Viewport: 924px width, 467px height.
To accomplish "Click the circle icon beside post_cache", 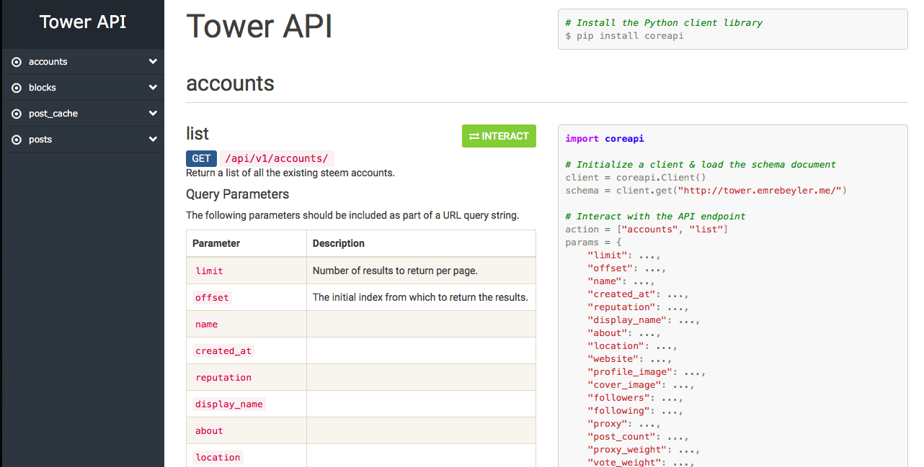I will (17, 114).
